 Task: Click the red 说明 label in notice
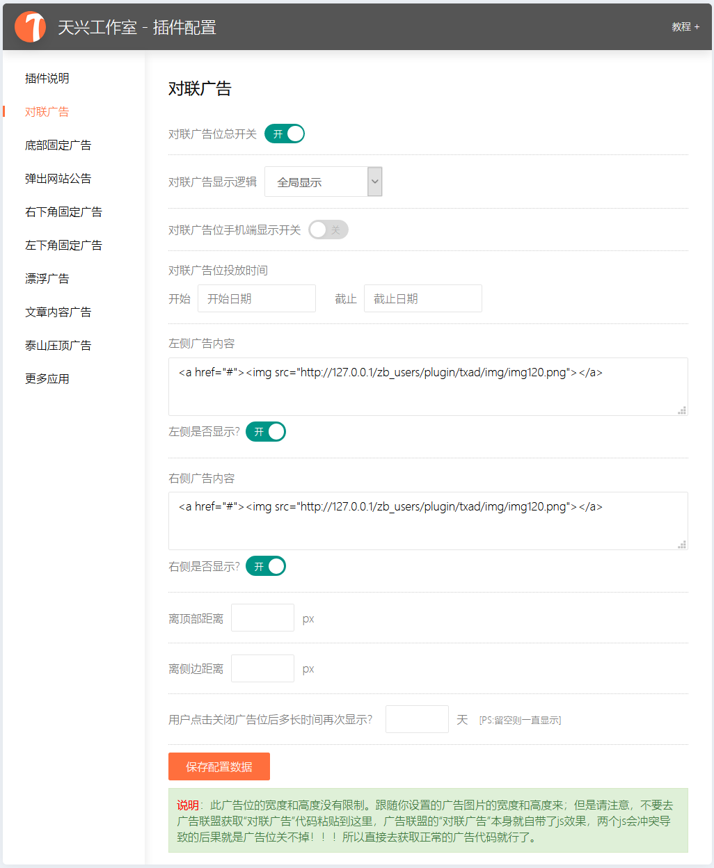click(x=188, y=805)
